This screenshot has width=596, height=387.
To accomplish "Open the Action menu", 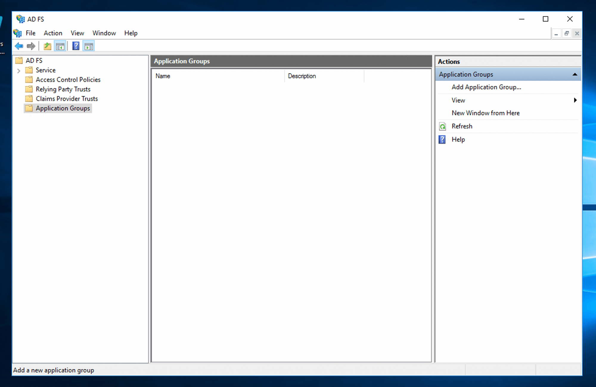I will [x=53, y=33].
